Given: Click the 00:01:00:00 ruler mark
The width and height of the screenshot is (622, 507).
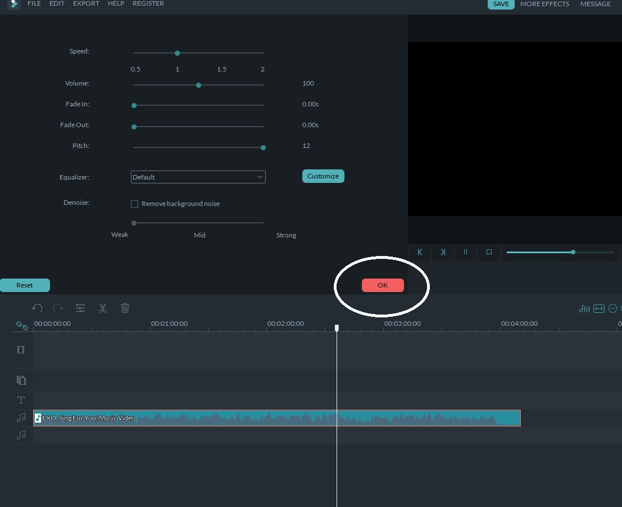Looking at the screenshot, I should [169, 324].
